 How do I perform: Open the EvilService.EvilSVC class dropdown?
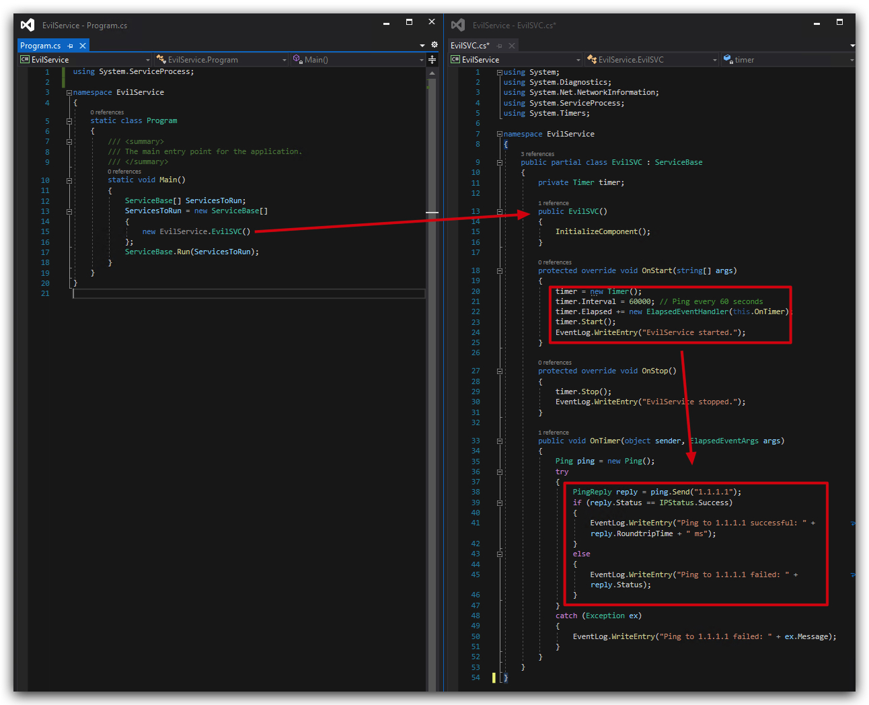pyautogui.click(x=652, y=60)
